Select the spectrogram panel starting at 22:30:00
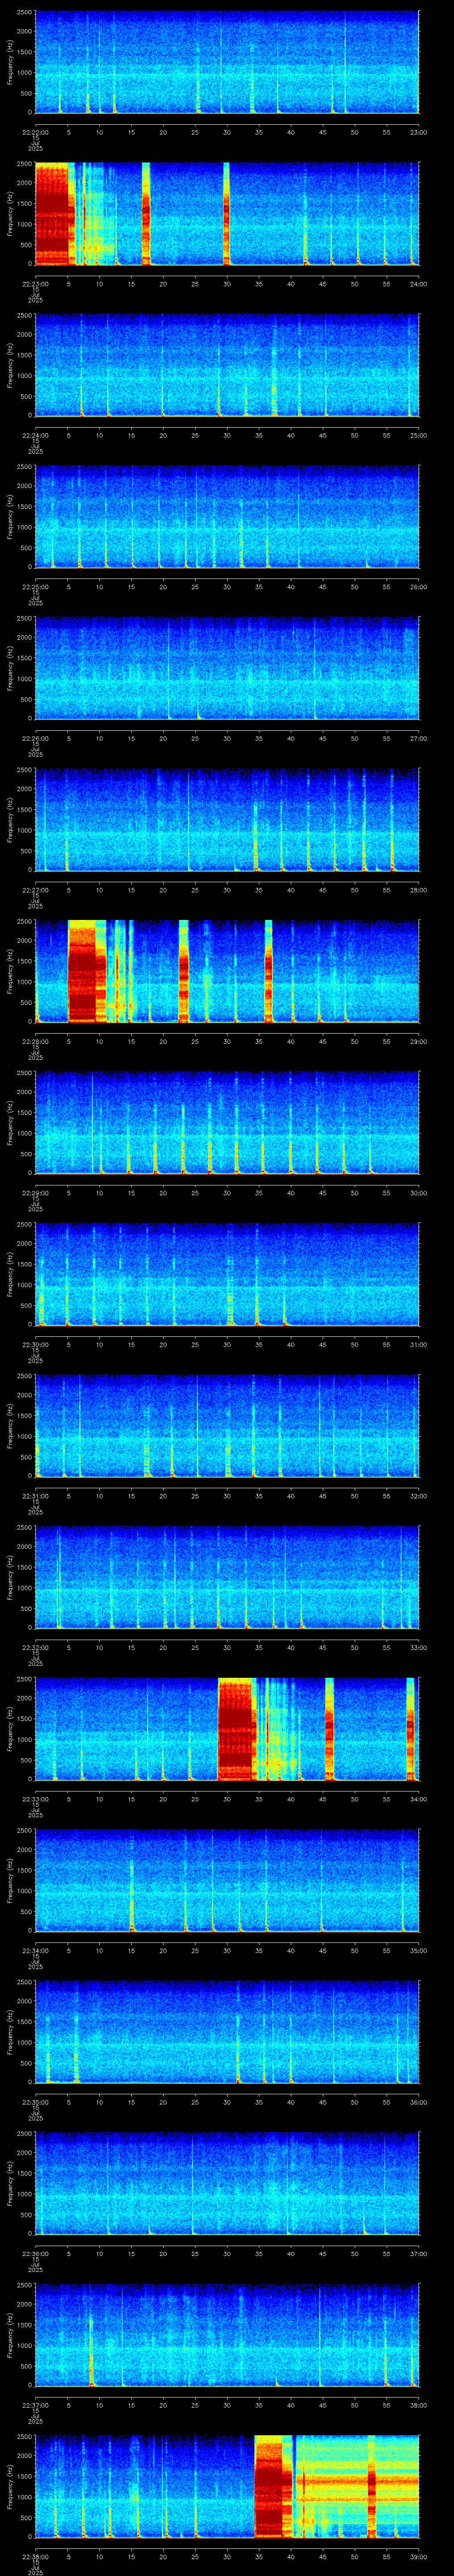 [227, 1274]
